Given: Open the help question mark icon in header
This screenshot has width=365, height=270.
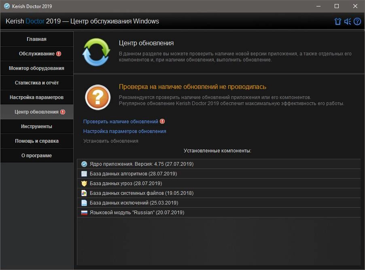Looking at the screenshot, I should 357,21.
